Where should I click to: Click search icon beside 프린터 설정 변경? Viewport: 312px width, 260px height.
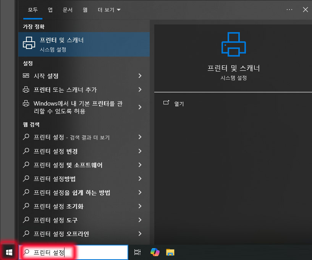pos(26,151)
